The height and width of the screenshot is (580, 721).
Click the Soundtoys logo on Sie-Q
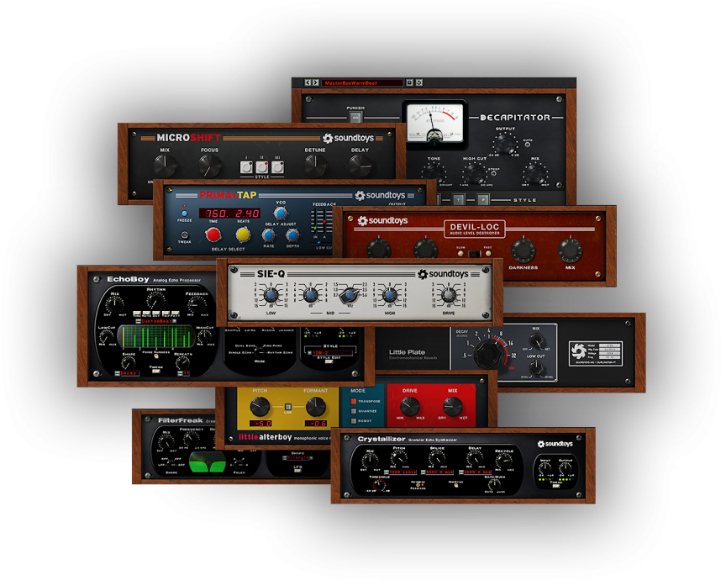click(x=443, y=274)
